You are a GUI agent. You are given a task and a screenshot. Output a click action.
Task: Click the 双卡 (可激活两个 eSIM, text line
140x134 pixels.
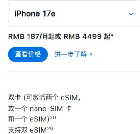pyautogui.click(x=44, y=98)
